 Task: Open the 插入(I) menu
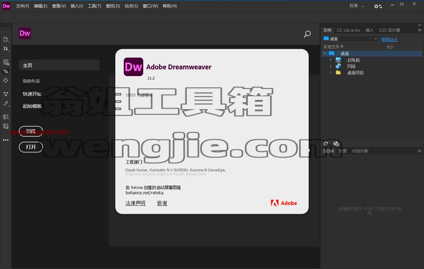click(77, 6)
